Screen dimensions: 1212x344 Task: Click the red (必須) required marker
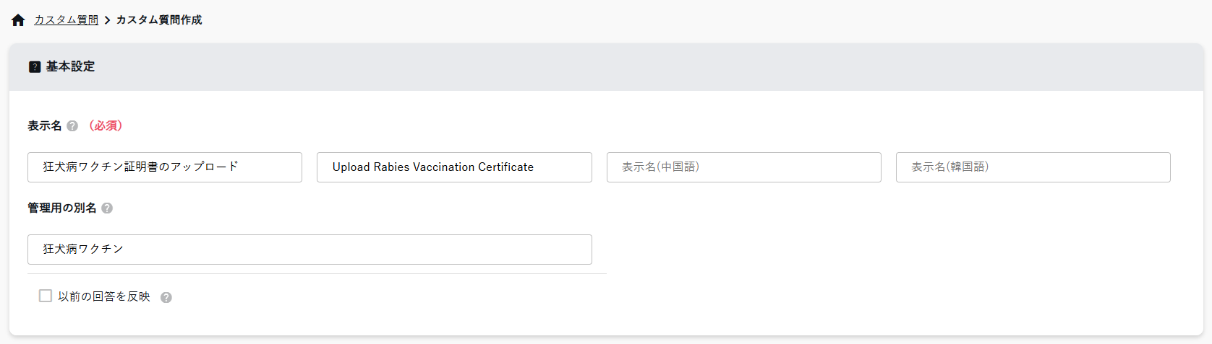(106, 126)
